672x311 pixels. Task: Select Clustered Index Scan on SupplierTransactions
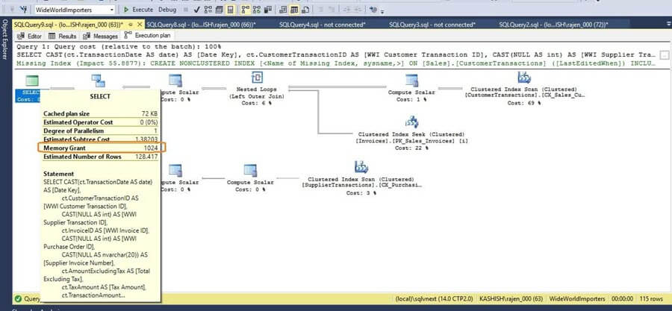(x=361, y=167)
